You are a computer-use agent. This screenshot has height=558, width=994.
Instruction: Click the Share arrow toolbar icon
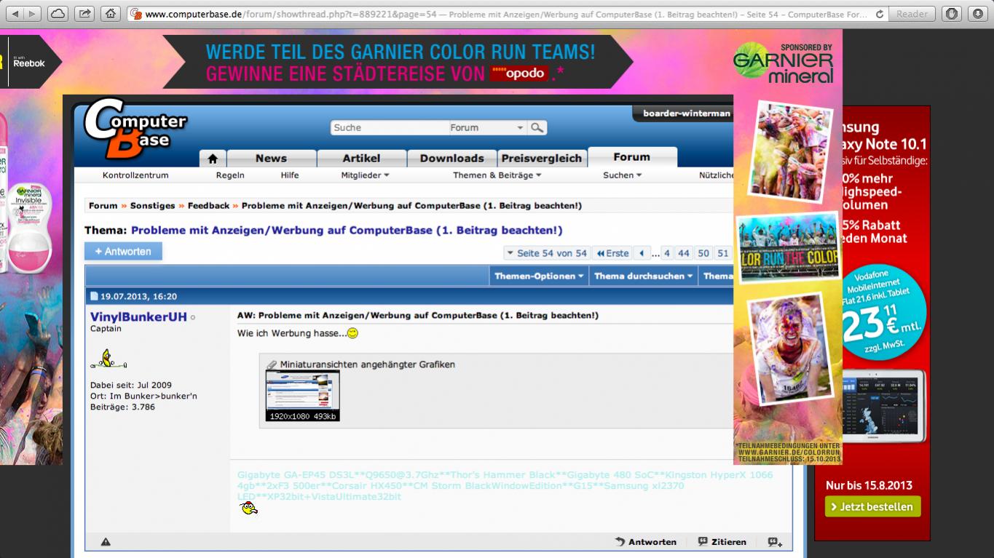click(x=84, y=13)
